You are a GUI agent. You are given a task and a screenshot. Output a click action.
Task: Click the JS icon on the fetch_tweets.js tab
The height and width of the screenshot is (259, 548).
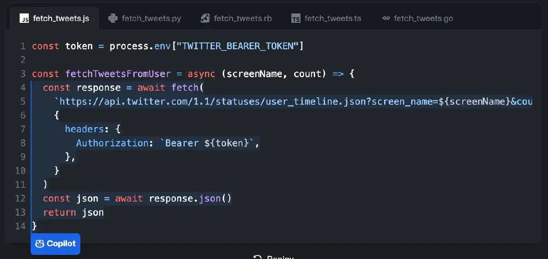(24, 19)
